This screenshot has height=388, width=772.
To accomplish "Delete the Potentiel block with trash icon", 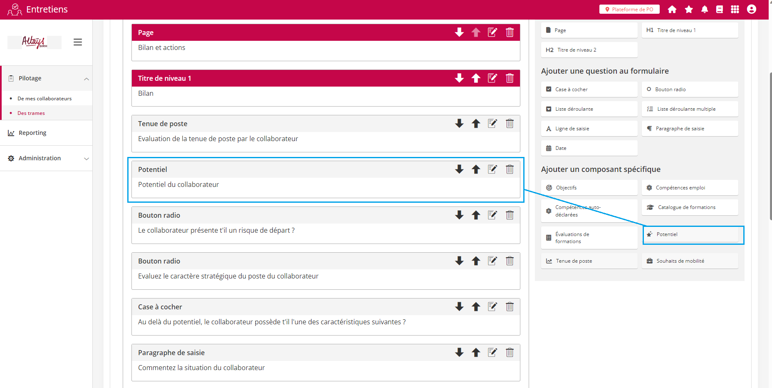I will [x=510, y=169].
